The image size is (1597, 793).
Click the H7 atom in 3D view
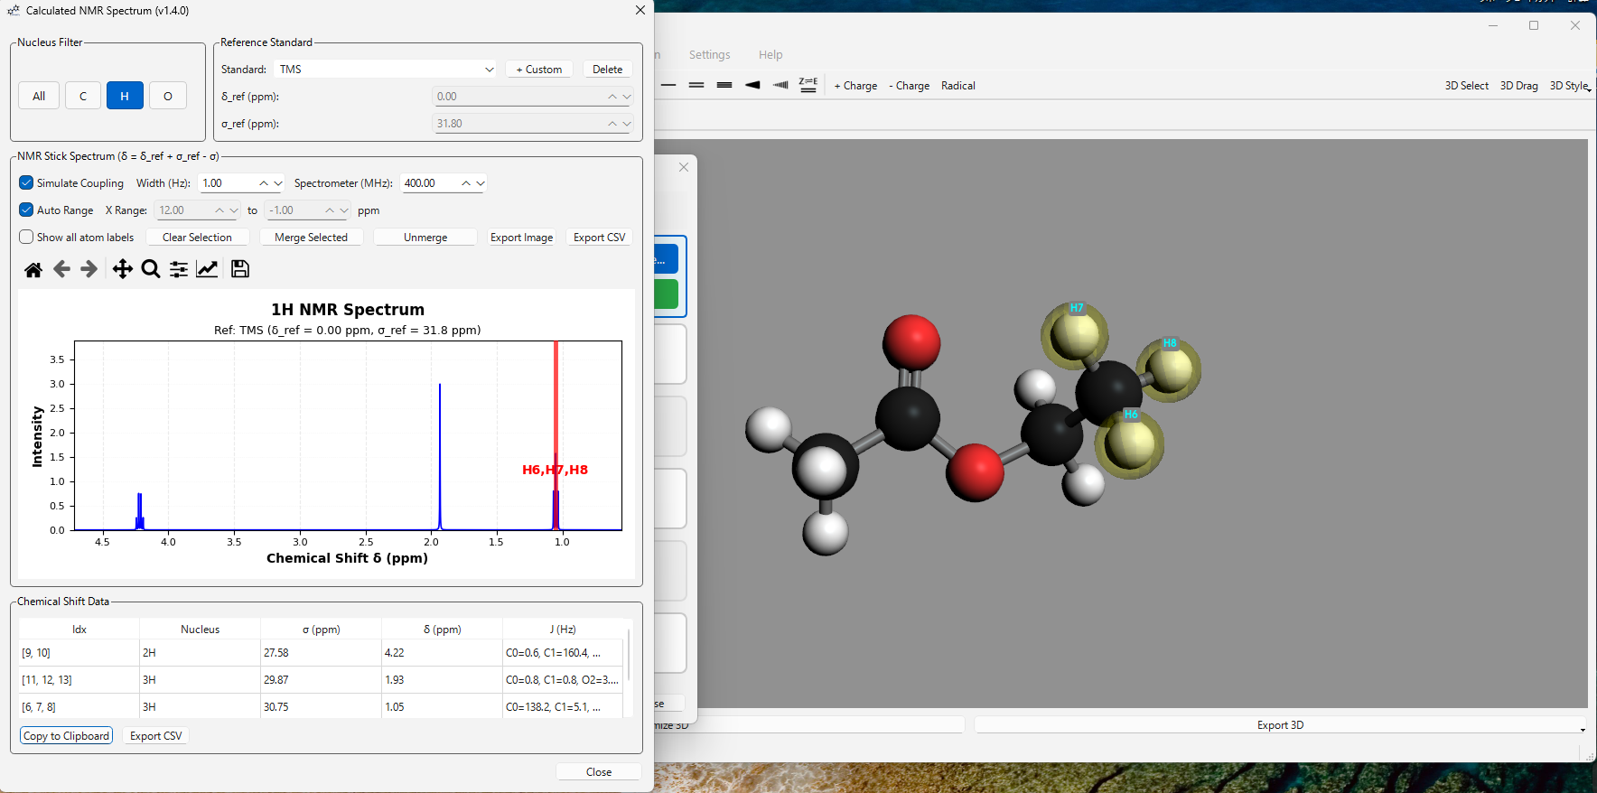[x=1075, y=334]
